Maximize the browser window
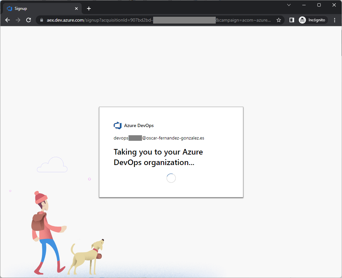342x278 pixels. pos(319,5)
